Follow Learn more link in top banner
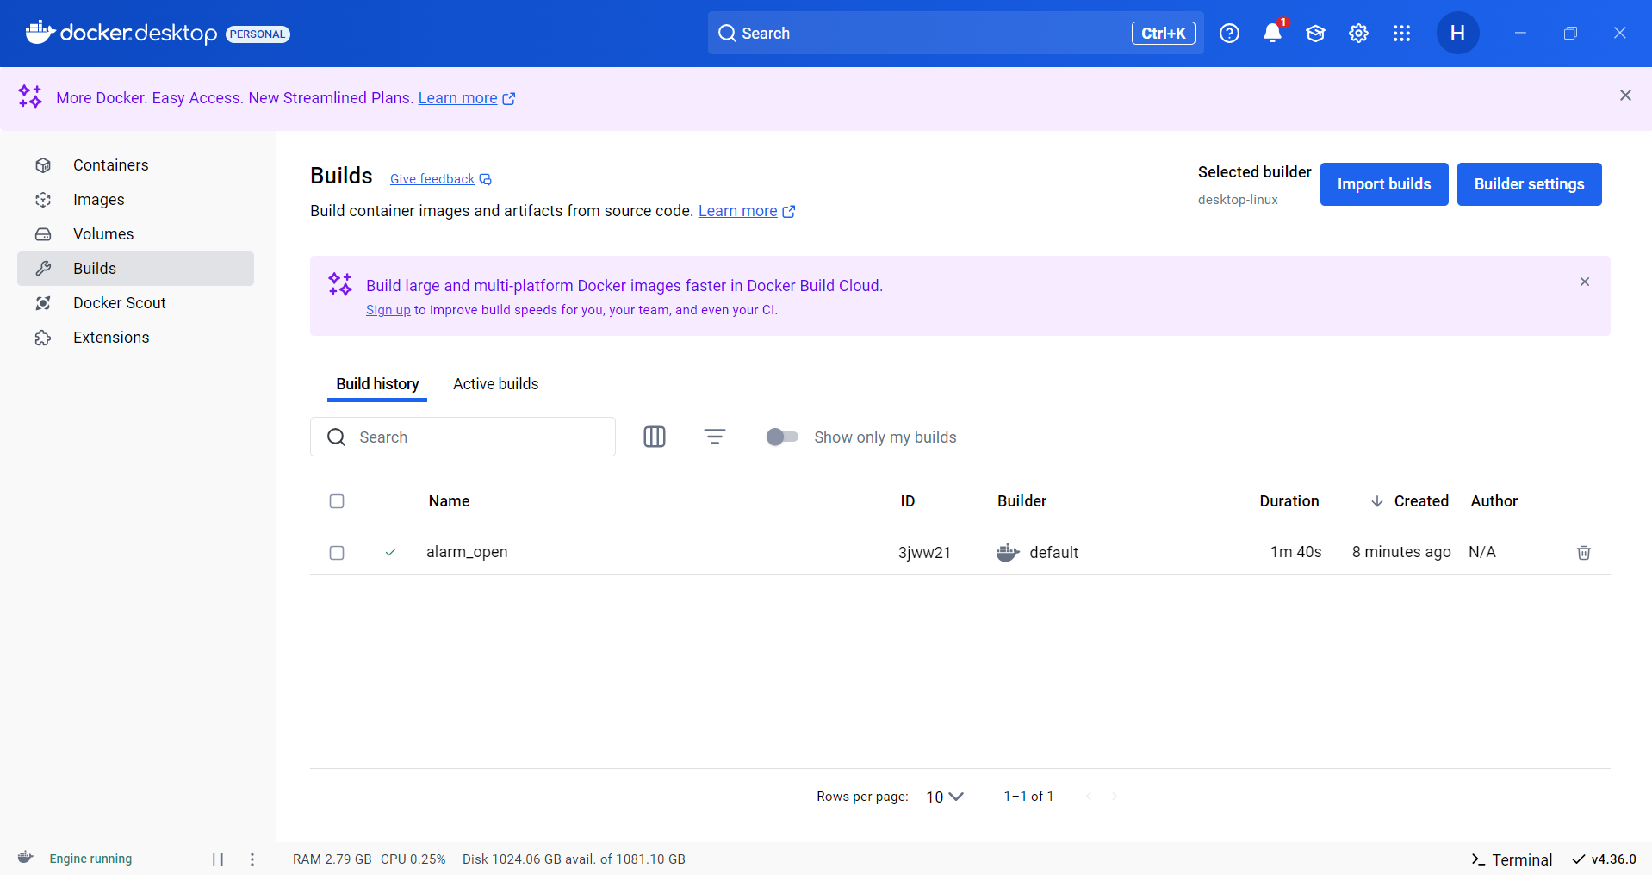Image resolution: width=1652 pixels, height=875 pixels. 466,98
